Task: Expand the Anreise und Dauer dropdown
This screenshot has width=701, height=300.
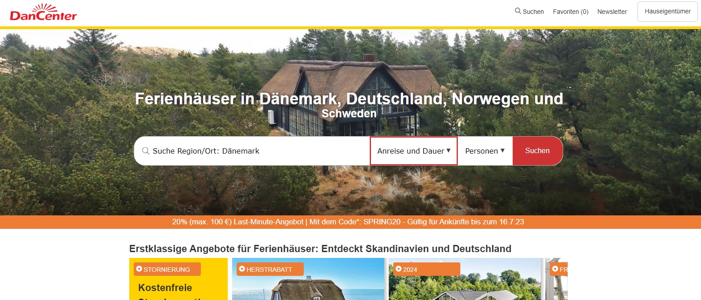Action: 414,151
